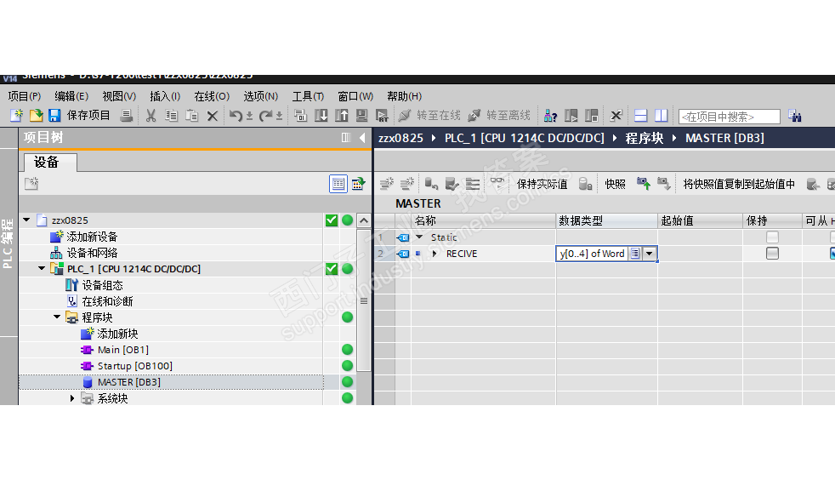835x480 pixels.
Task: Click the Start runtime RT icon
Action: [x=382, y=116]
